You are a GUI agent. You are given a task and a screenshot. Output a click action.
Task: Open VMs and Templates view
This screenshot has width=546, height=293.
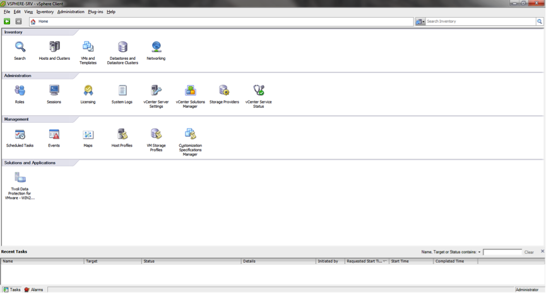point(88,47)
